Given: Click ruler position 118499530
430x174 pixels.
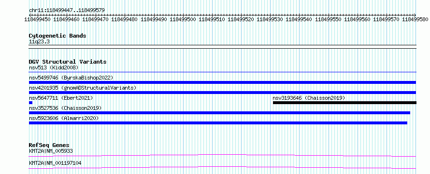Looking at the screenshot, I should [270, 19].
